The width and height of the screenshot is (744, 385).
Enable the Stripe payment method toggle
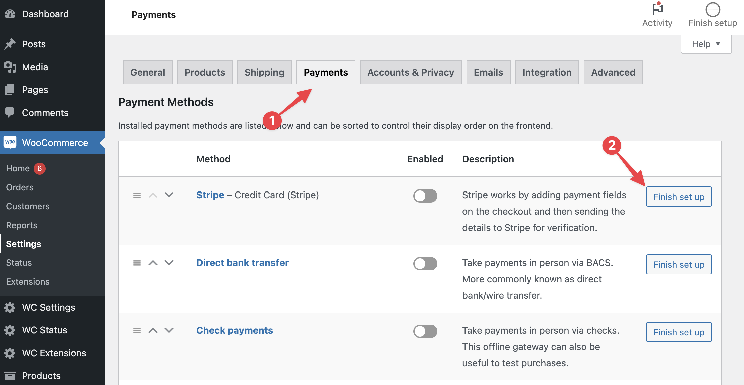[x=425, y=196]
